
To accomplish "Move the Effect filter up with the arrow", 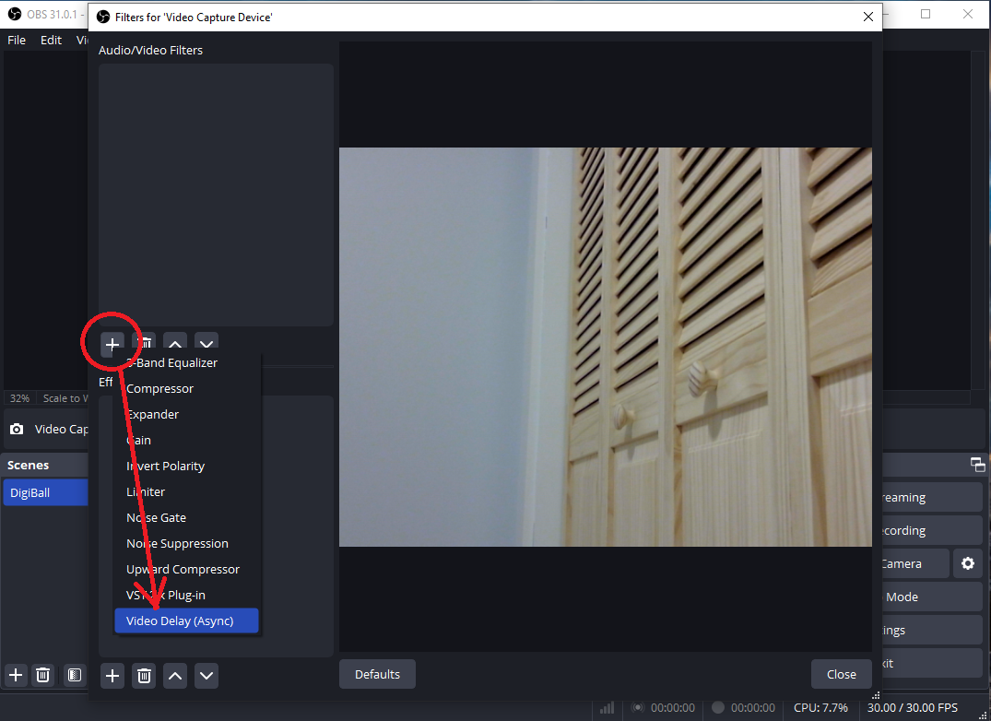I will 175,676.
